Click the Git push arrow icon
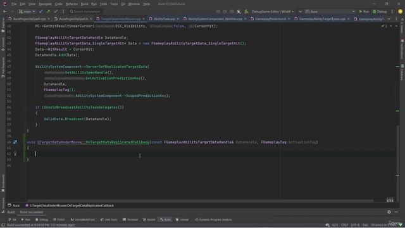 pyautogui.click(x=48, y=11)
